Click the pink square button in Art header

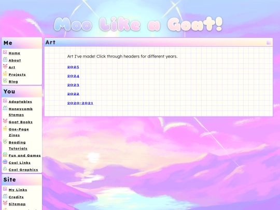click(x=269, y=43)
